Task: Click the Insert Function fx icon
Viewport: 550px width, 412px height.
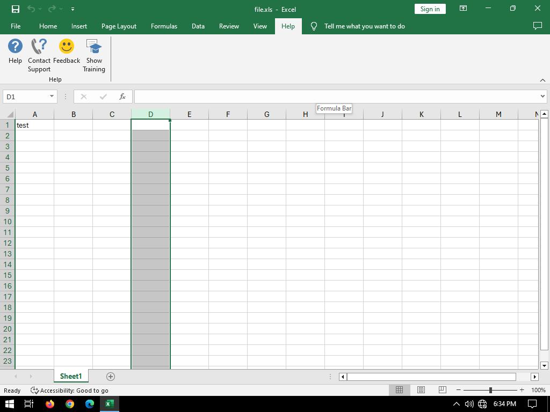Action: (x=122, y=97)
